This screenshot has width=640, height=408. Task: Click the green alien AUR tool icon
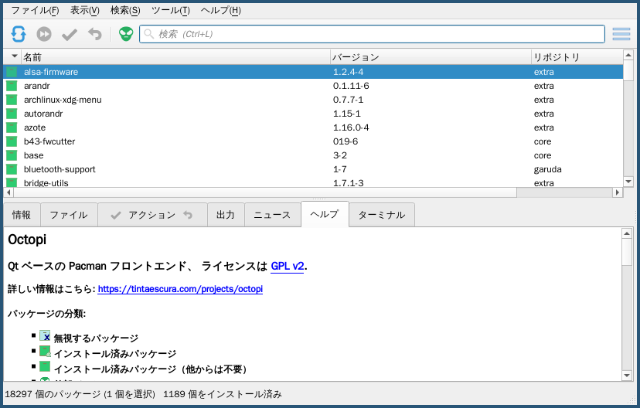pyautogui.click(x=126, y=34)
